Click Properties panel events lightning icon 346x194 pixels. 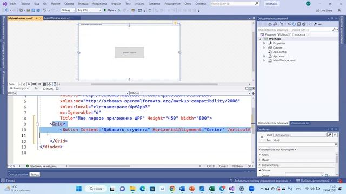click(335, 135)
